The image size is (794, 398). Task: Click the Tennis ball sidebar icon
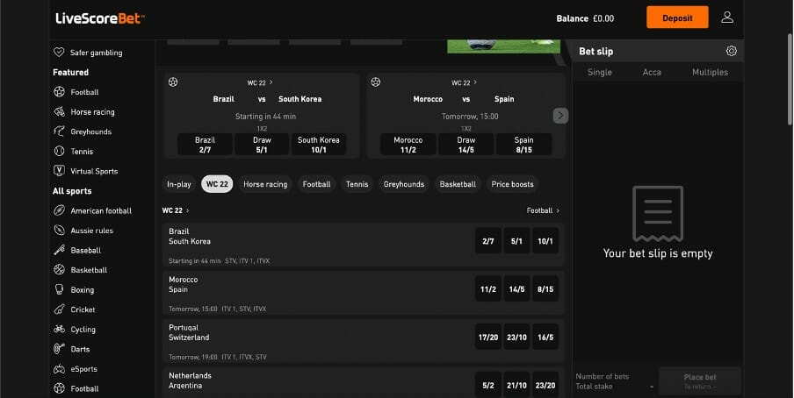click(59, 151)
